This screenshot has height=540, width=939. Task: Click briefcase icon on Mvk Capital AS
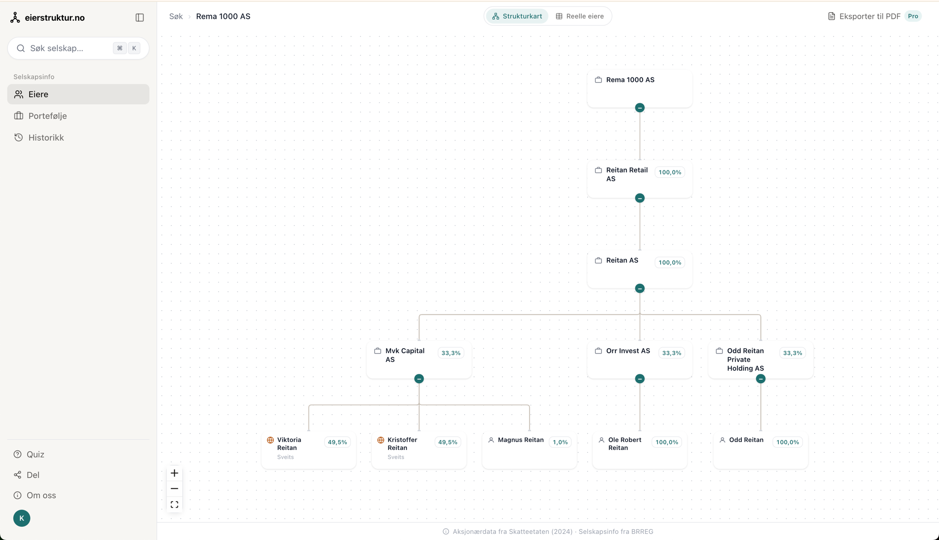[377, 351]
